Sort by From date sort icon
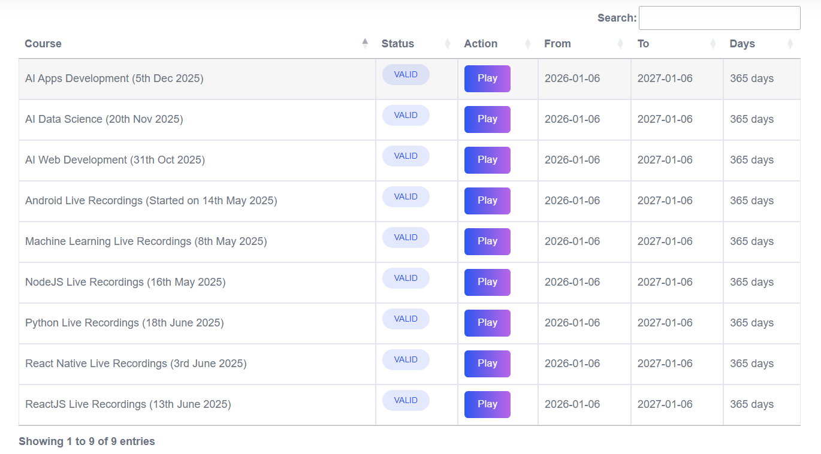This screenshot has width=821, height=454. [x=620, y=44]
